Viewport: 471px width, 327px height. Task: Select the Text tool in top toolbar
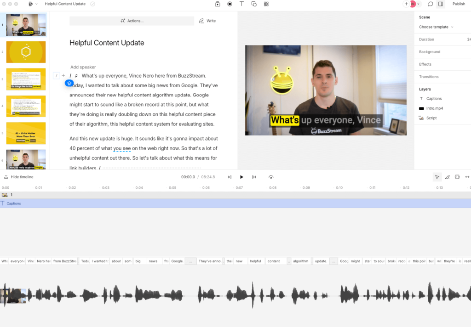point(241,4)
